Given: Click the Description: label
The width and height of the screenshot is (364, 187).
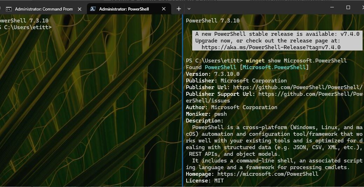Looking at the screenshot, I should coord(204,121).
